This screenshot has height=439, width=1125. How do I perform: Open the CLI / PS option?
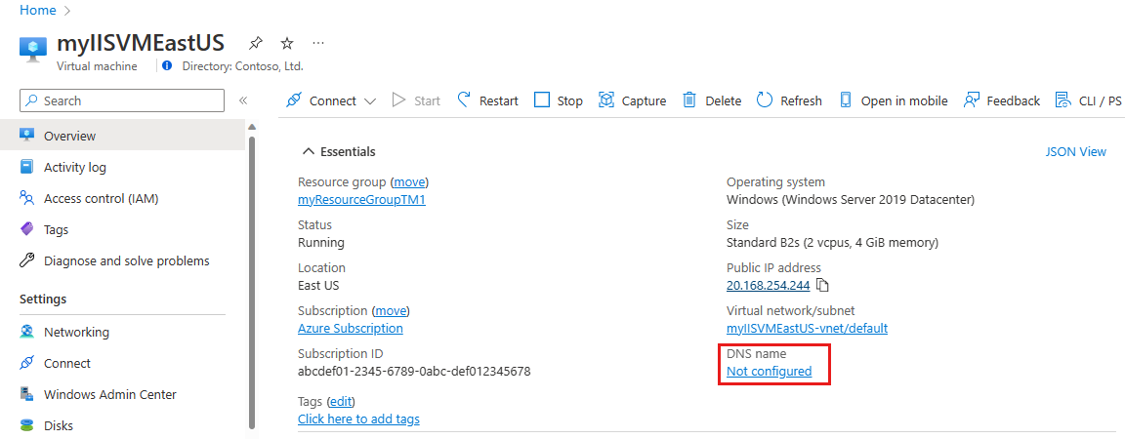[x=1089, y=100]
